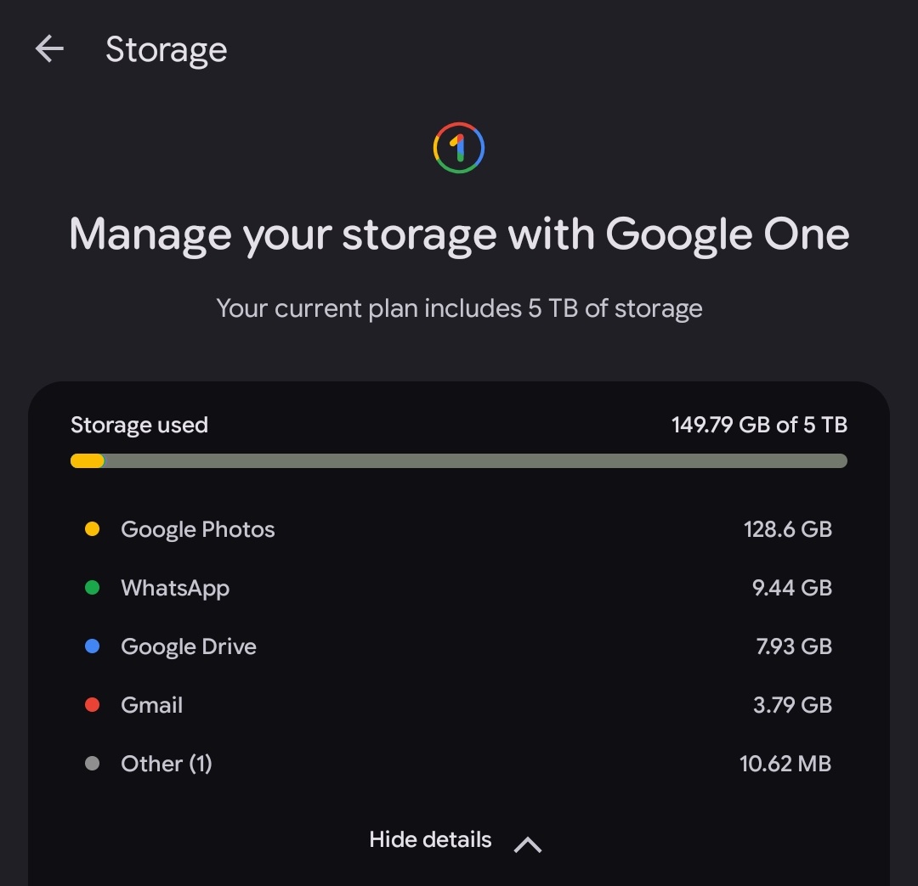The width and height of the screenshot is (918, 886).
Task: Collapse details with the chevron up arrow
Action: click(x=528, y=844)
